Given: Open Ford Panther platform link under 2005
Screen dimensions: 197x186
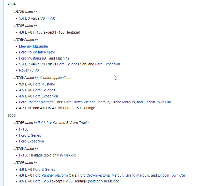Looking at the screenshot, I should (50, 175).
